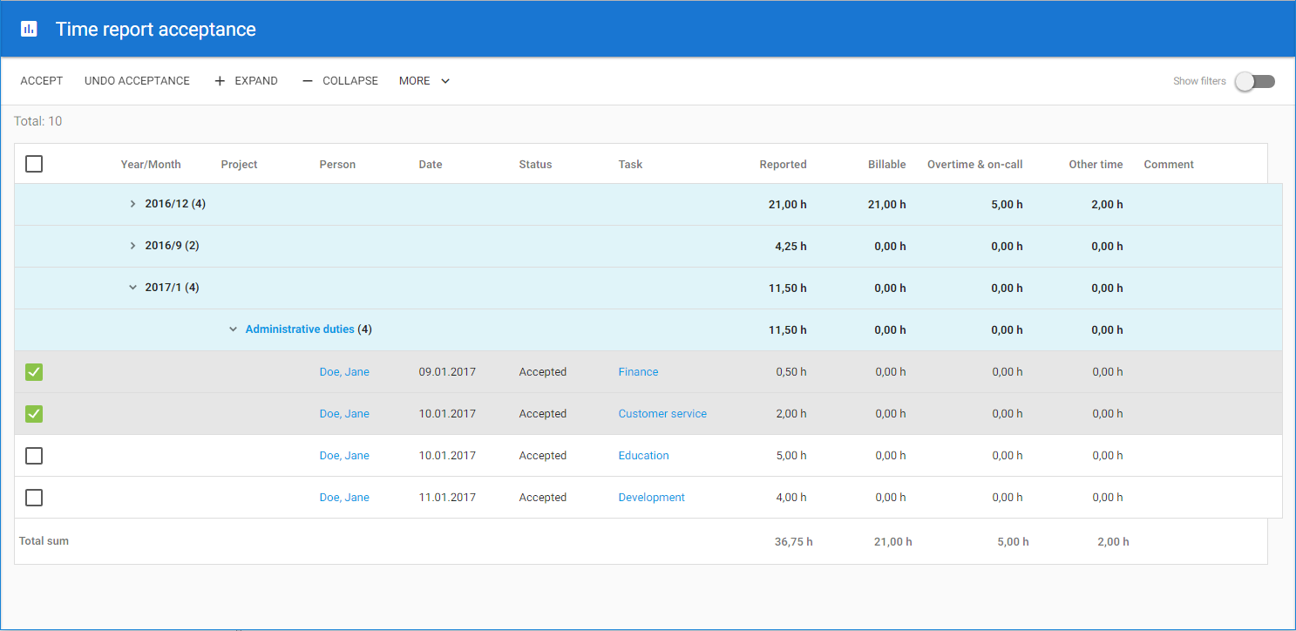Viewport: 1296px width, 631px height.
Task: Click the 0,50 h reported value
Action: click(x=791, y=372)
